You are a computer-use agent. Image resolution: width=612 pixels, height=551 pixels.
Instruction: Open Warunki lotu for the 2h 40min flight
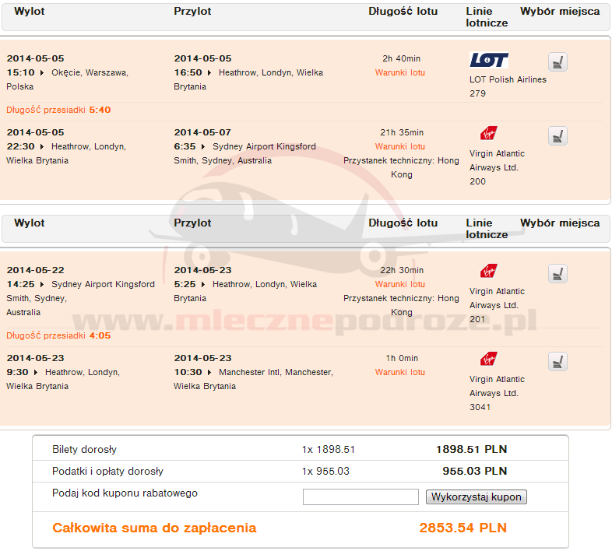click(400, 72)
